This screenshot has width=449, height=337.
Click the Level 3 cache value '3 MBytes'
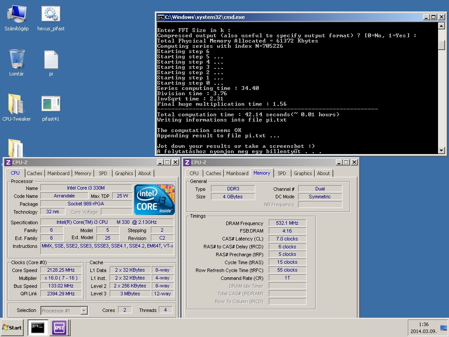point(130,294)
